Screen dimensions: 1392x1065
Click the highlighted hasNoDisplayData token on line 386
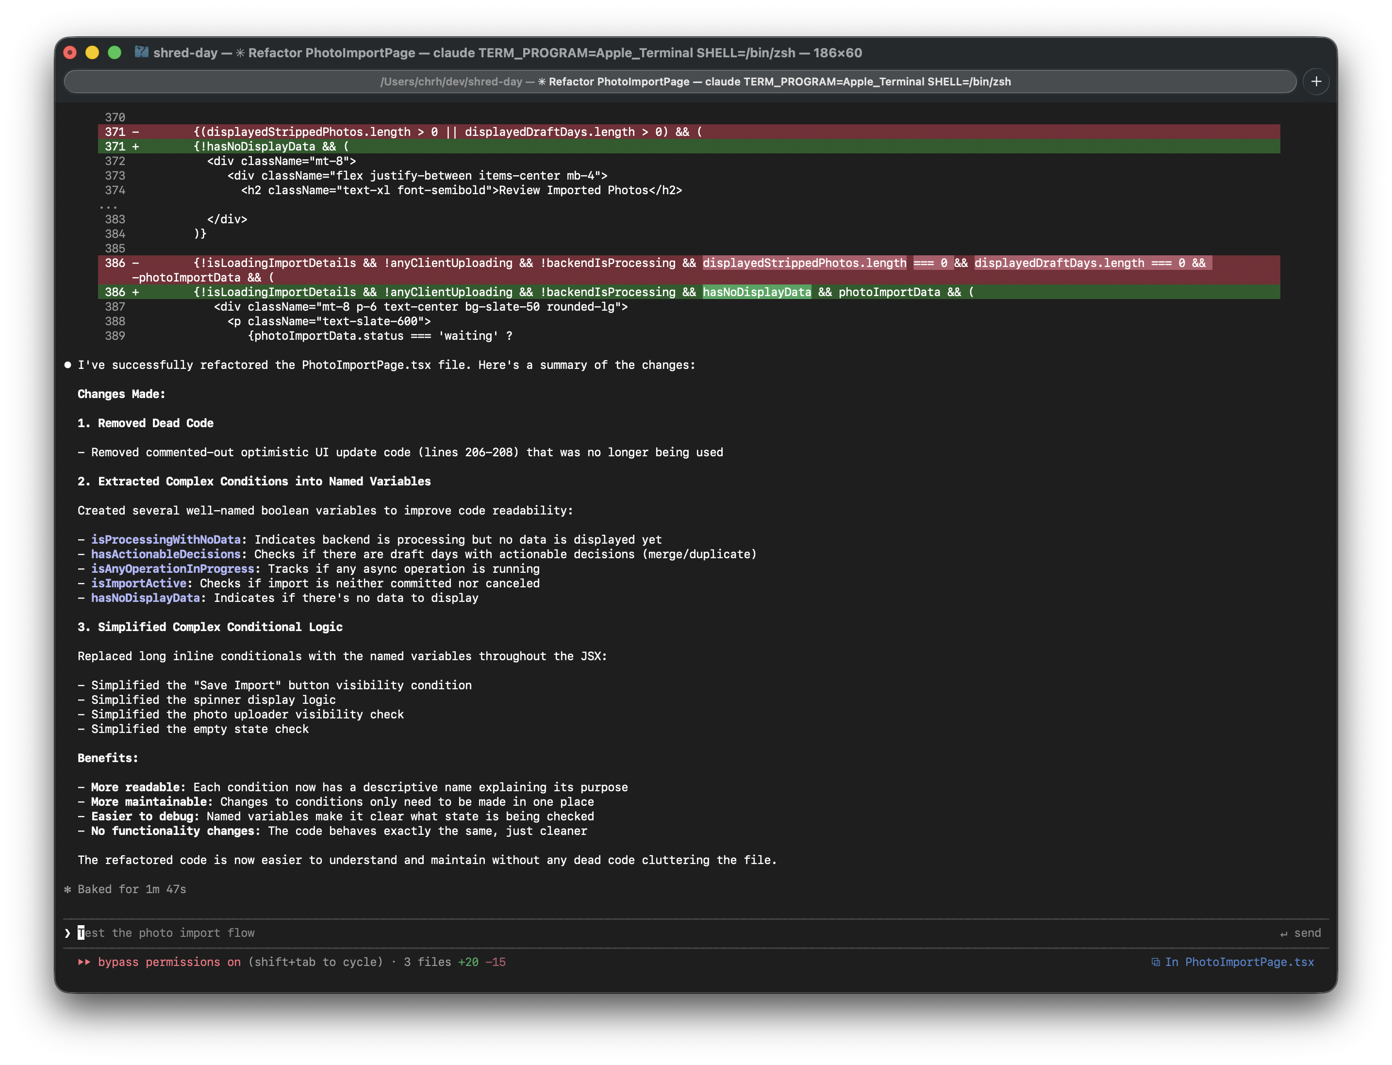pos(756,292)
